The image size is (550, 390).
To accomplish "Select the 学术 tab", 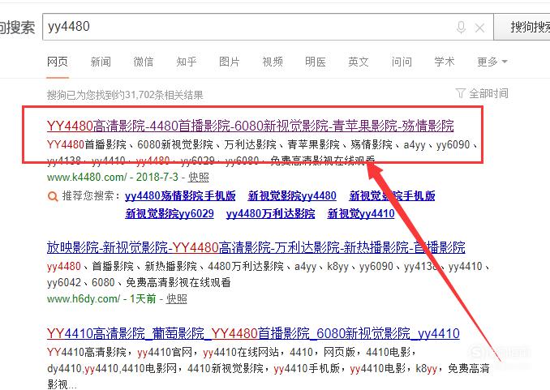I will (445, 62).
